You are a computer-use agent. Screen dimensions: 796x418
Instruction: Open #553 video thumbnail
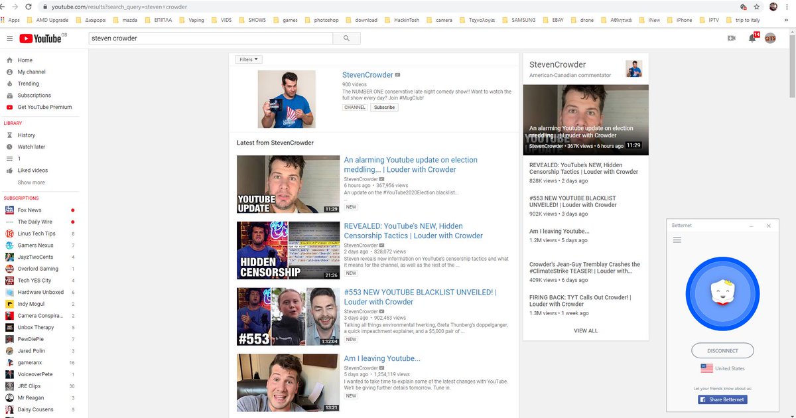288,317
